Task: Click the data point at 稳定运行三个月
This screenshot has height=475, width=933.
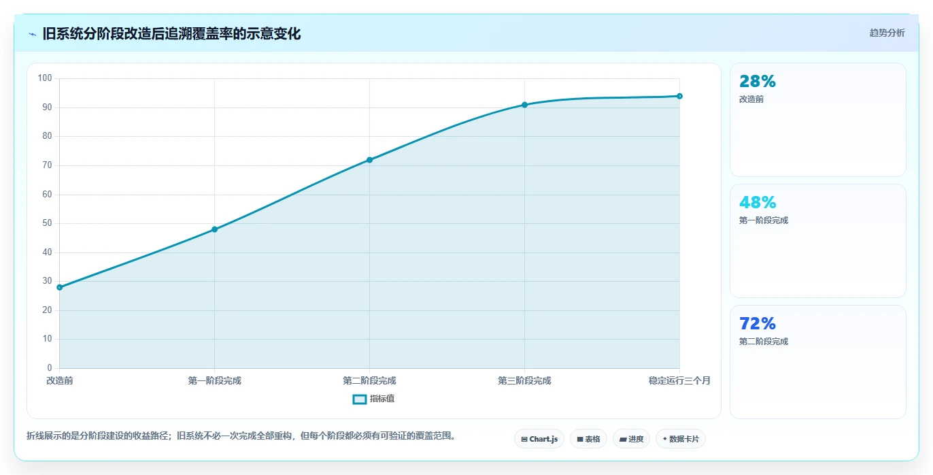Action: 679,96
